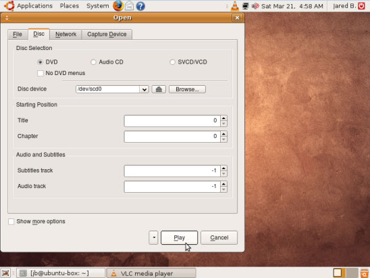Increase the Chapter spinner value
This screenshot has width=370, height=278.
tap(223, 134)
